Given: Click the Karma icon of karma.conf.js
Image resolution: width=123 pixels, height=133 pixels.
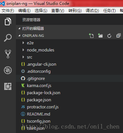Looking at the screenshot, I should [23, 85].
